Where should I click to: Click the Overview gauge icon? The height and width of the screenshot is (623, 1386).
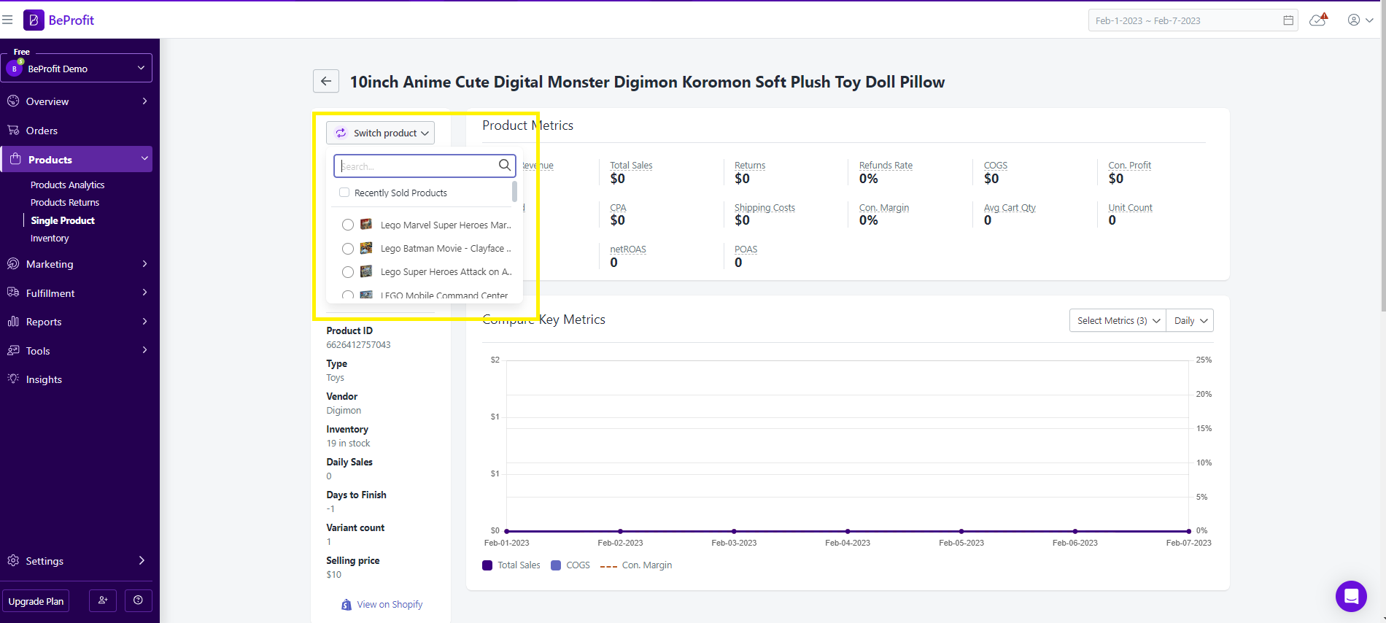[x=13, y=101]
